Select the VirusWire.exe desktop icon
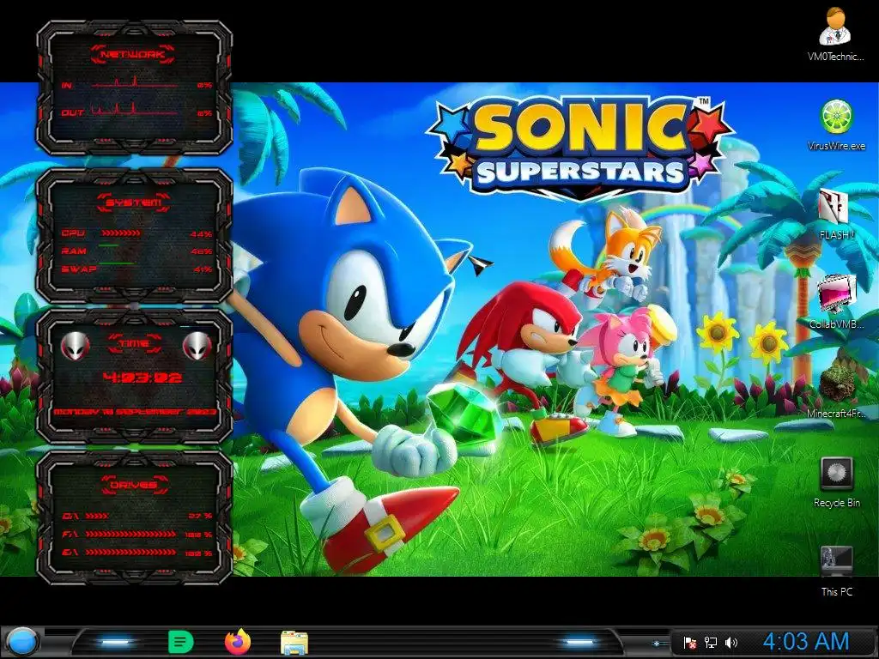The width and height of the screenshot is (879, 659). [836, 124]
